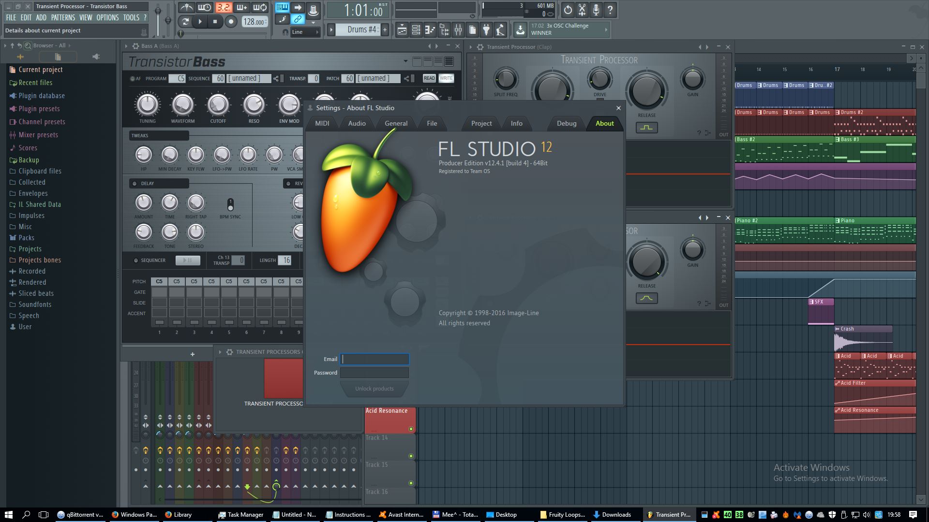Viewport: 929px width, 522px height.
Task: Open the Line snap dropdown
Action: (x=306, y=32)
